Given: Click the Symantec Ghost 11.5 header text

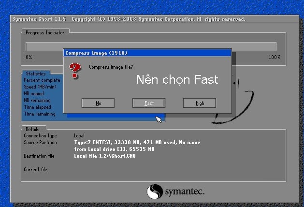Looking at the screenshot, I should coord(40,19).
